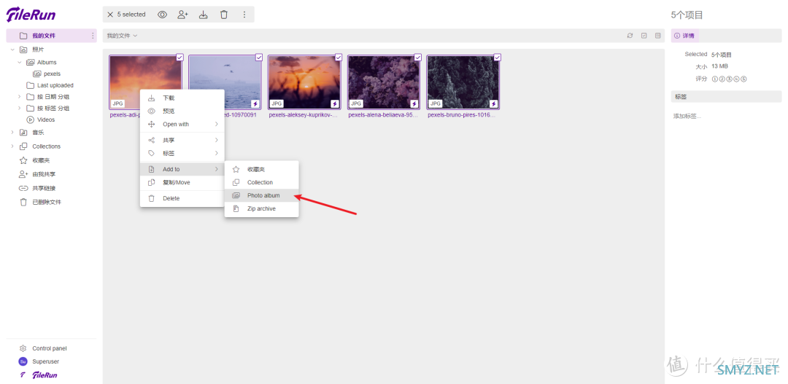Set rating to 3 in details
This screenshot has width=788, height=384.
(729, 79)
